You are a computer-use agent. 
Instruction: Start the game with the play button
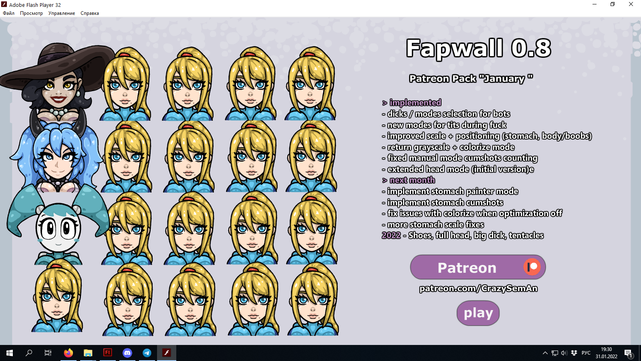pyautogui.click(x=478, y=313)
